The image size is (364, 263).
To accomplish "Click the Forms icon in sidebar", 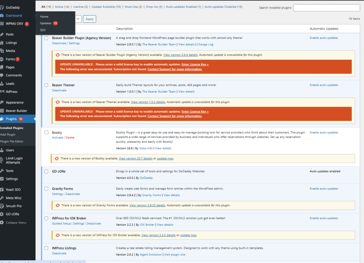I will (x=2, y=59).
